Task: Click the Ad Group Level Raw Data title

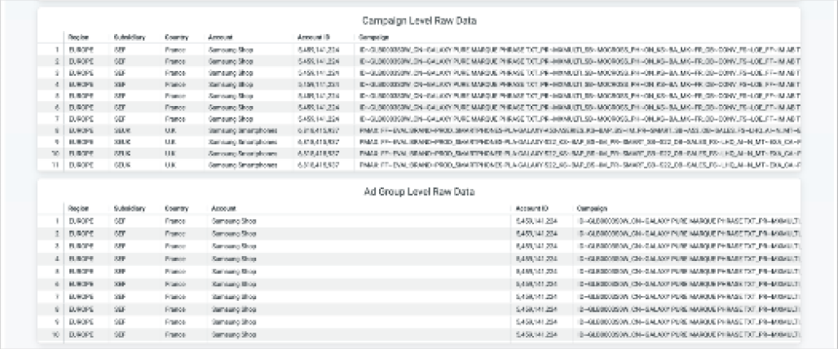Action: click(420, 192)
